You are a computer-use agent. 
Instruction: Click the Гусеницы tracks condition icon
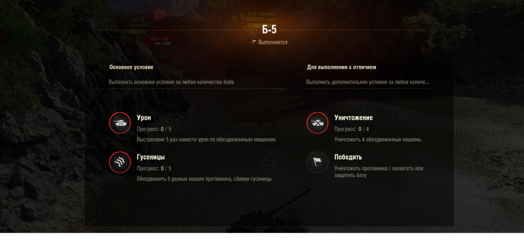point(120,163)
